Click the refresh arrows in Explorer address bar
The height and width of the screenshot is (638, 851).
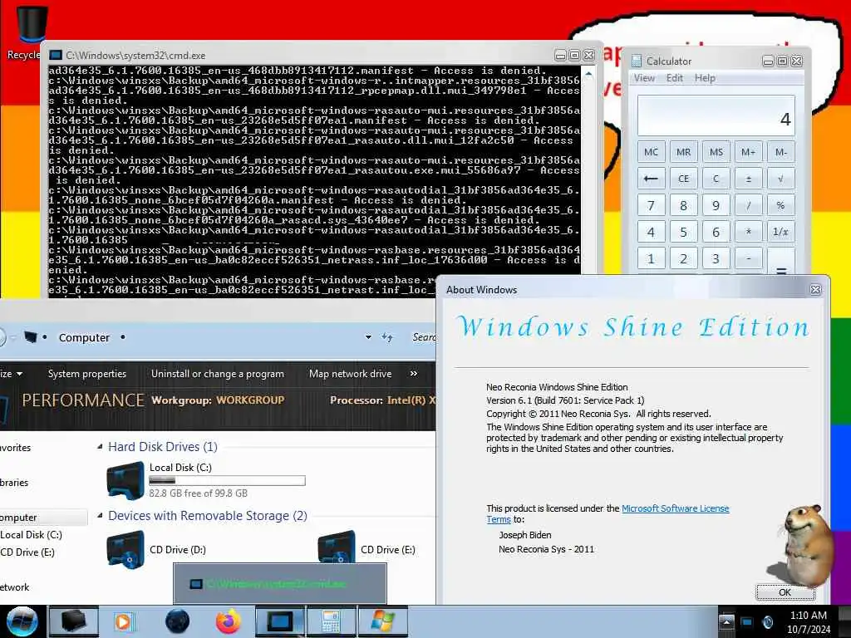point(387,337)
